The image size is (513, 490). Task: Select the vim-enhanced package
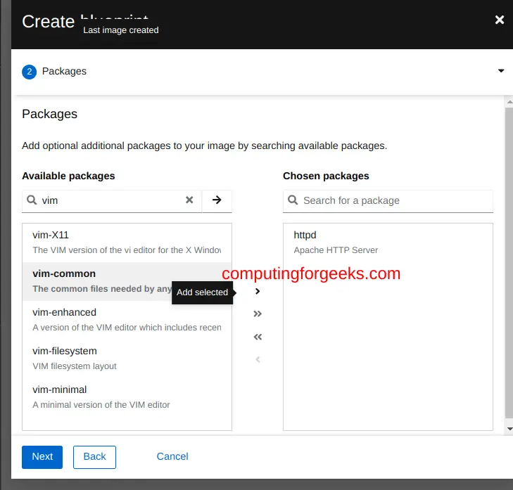[127, 320]
